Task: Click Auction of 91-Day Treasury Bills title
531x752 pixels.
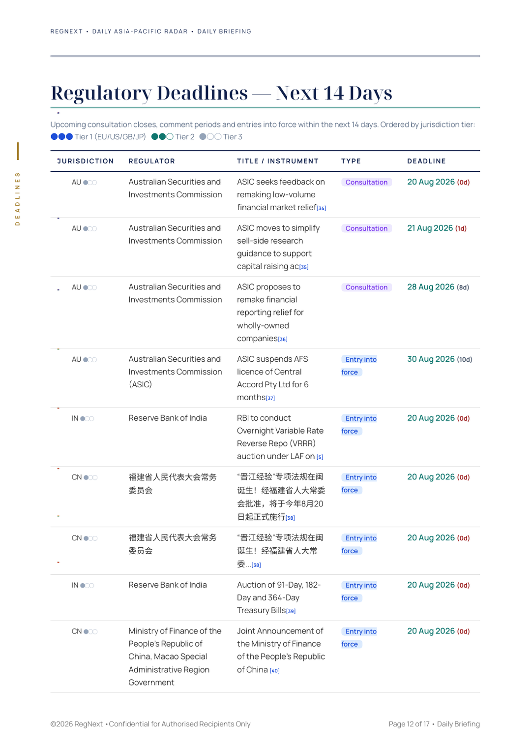Action: 279,597
